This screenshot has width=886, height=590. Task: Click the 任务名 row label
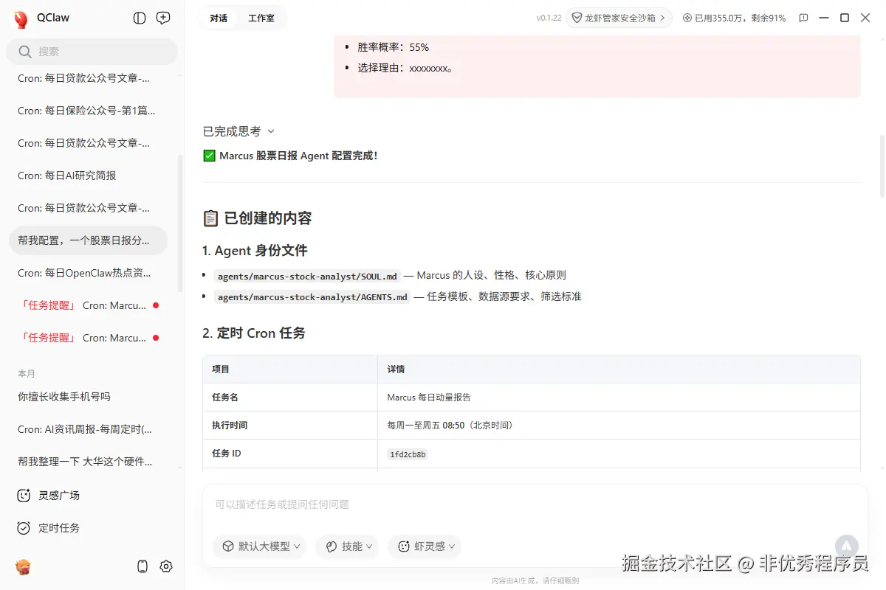coord(225,397)
